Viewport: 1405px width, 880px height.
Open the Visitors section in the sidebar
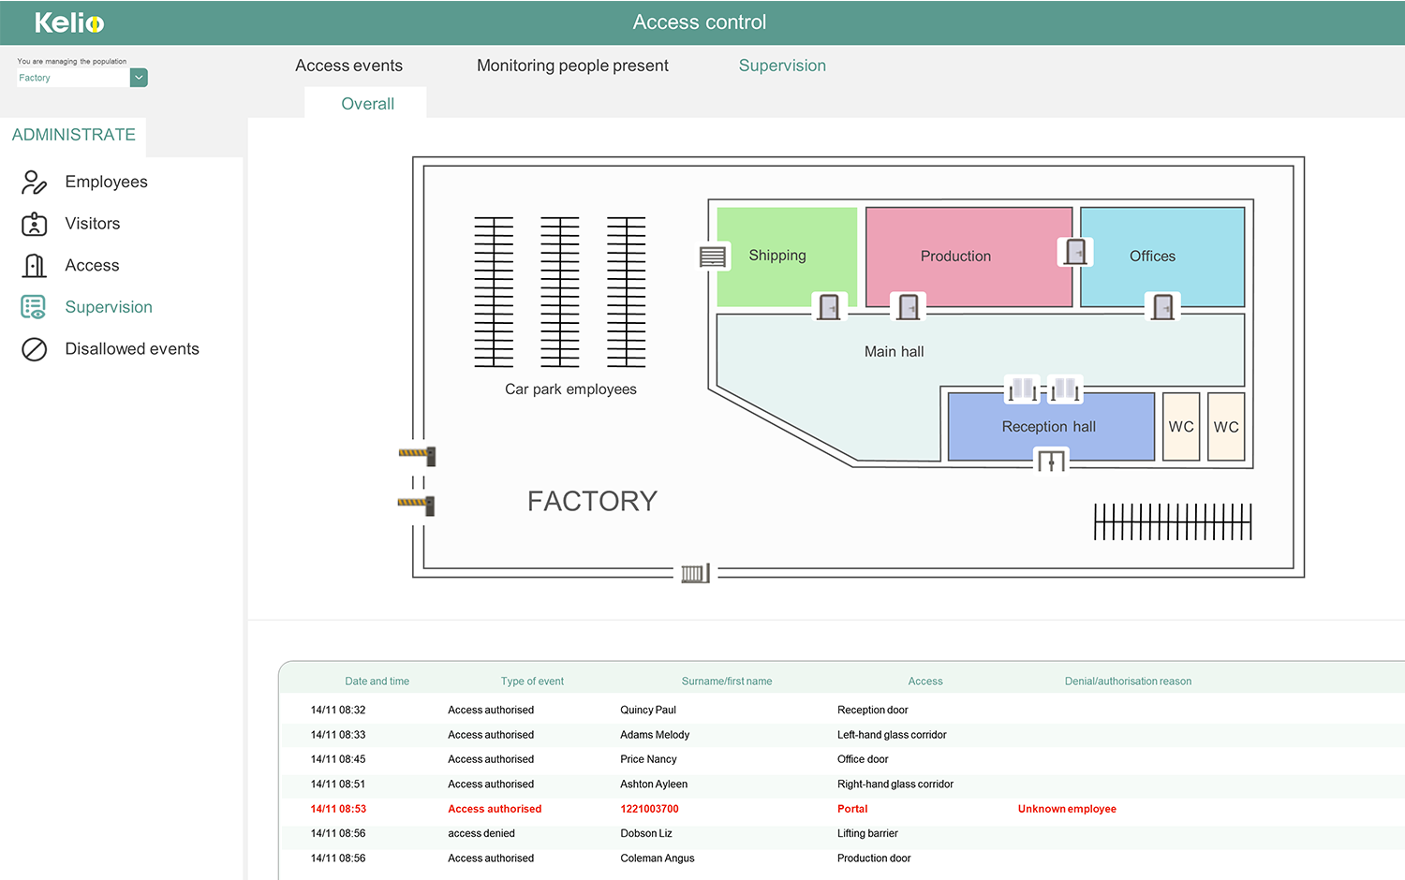click(x=92, y=224)
